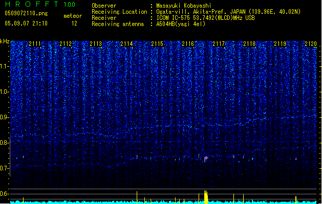This screenshot has width=322, height=204.
Task: Click the 05.09.07 21:10 timestamp
Action: pyautogui.click(x=26, y=23)
